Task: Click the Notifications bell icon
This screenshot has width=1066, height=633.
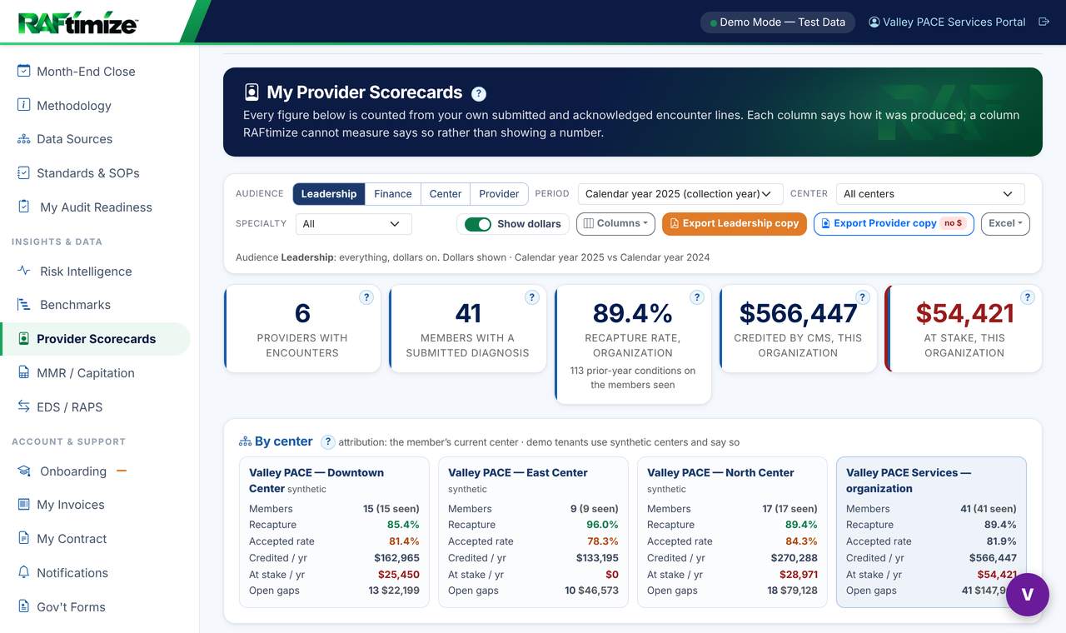Action: tap(24, 572)
